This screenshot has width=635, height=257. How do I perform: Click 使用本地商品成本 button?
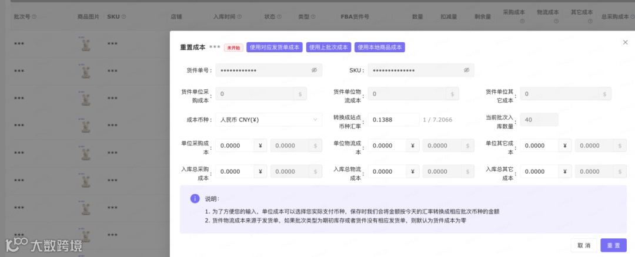(x=379, y=48)
